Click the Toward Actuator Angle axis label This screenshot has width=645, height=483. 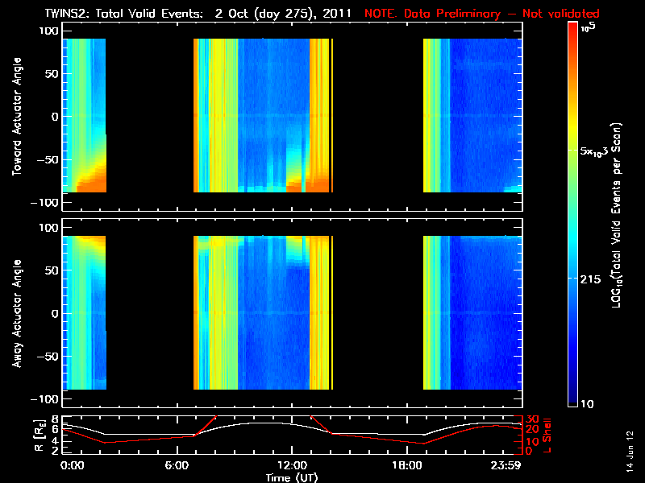(17, 117)
